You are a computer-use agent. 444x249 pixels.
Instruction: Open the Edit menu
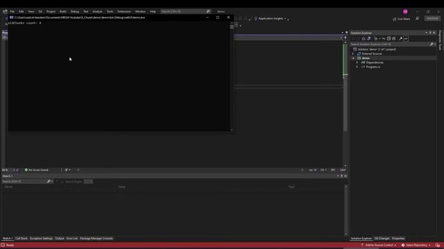click(22, 12)
